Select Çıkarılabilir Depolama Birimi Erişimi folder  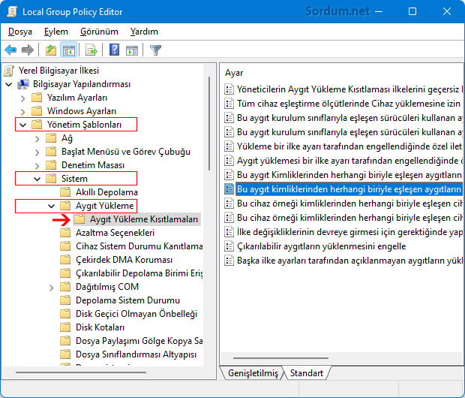[x=139, y=273]
